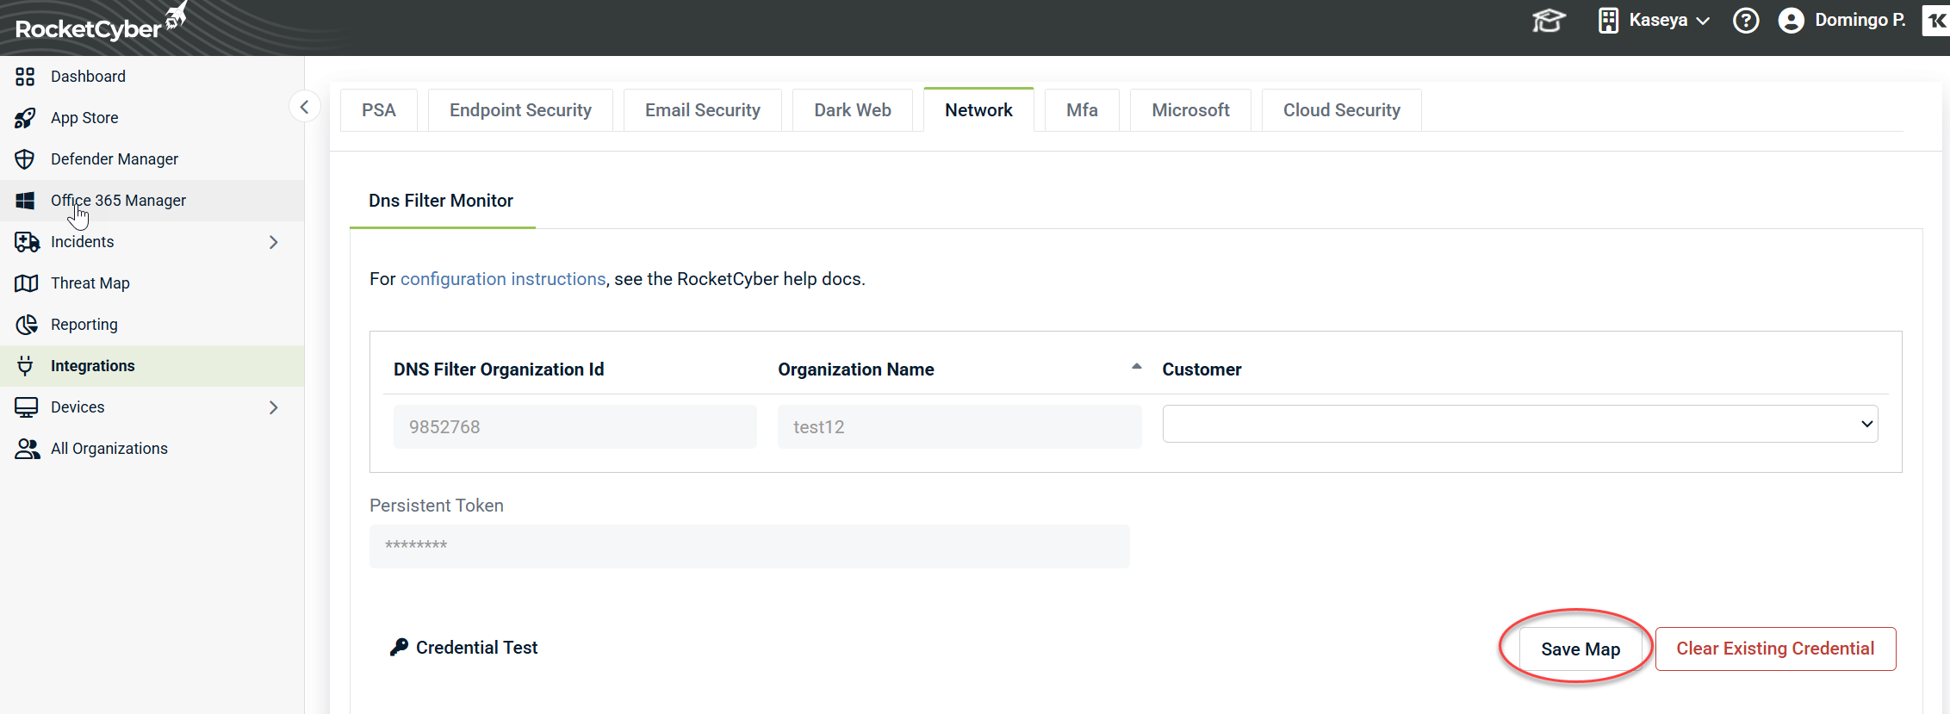The width and height of the screenshot is (1950, 714).
Task: Expand the Incidents submenu chevron
Action: pos(274,242)
